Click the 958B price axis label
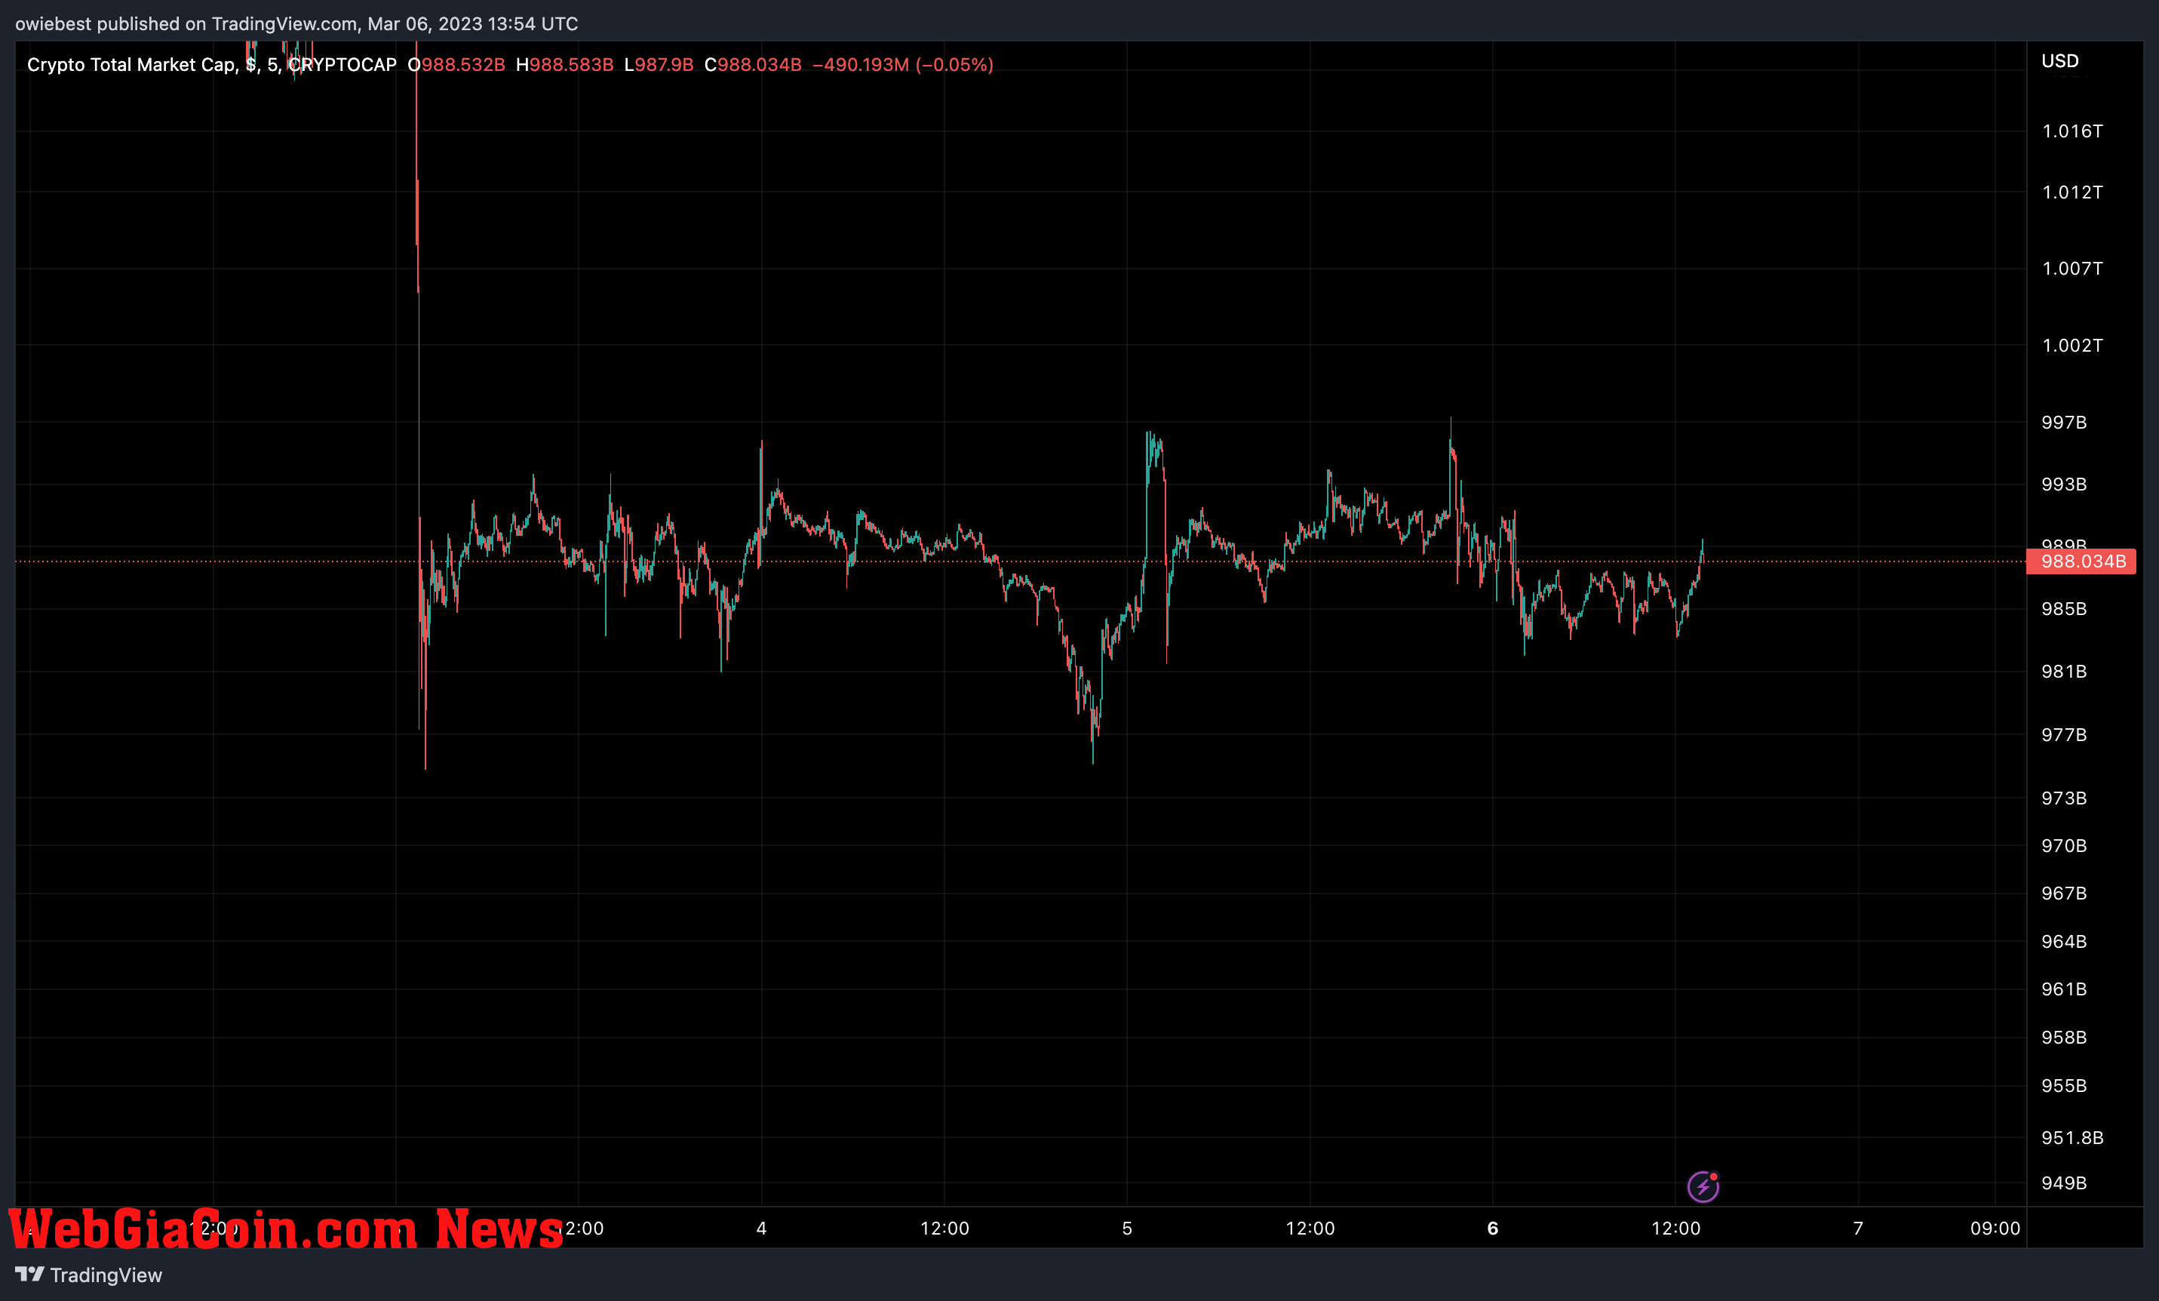Image resolution: width=2159 pixels, height=1301 pixels. pos(2063,1038)
